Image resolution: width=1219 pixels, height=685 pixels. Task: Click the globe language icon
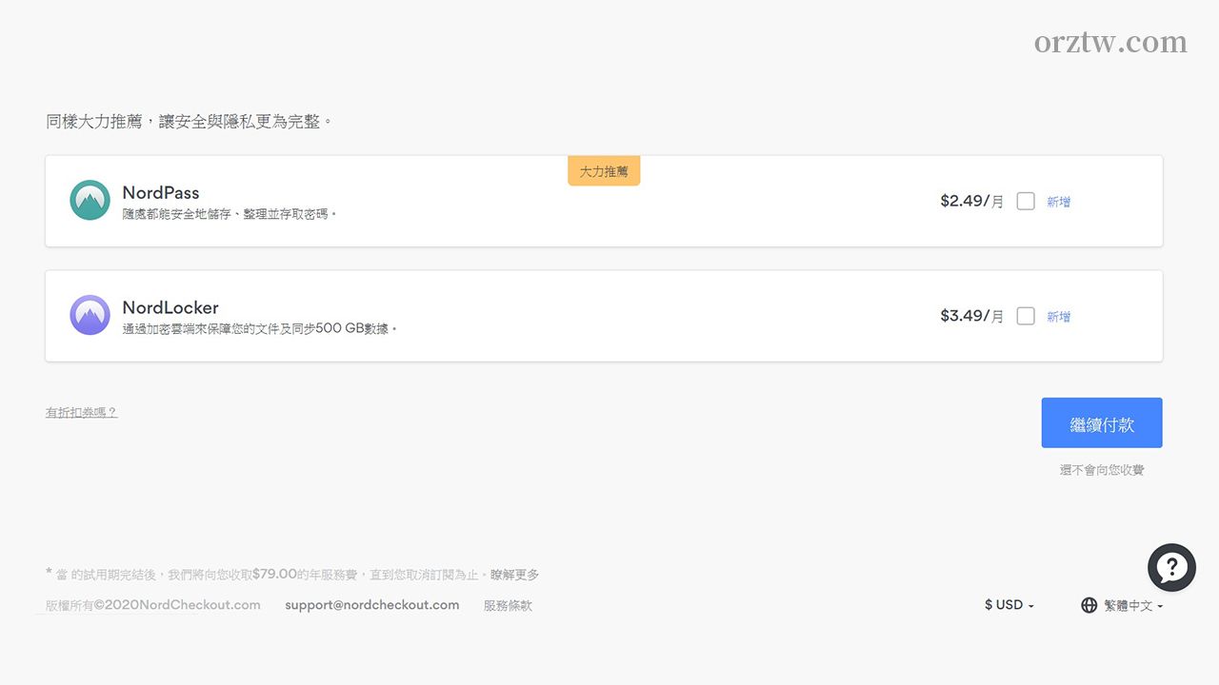[x=1089, y=605]
